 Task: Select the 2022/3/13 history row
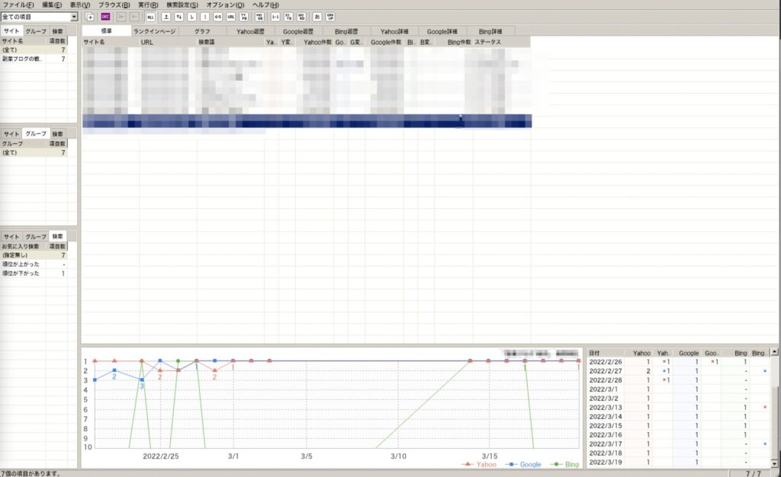point(678,408)
